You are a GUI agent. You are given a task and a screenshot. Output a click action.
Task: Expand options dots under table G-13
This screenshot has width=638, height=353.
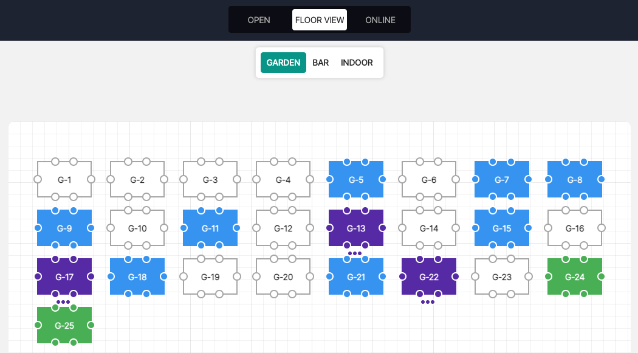[x=355, y=253]
